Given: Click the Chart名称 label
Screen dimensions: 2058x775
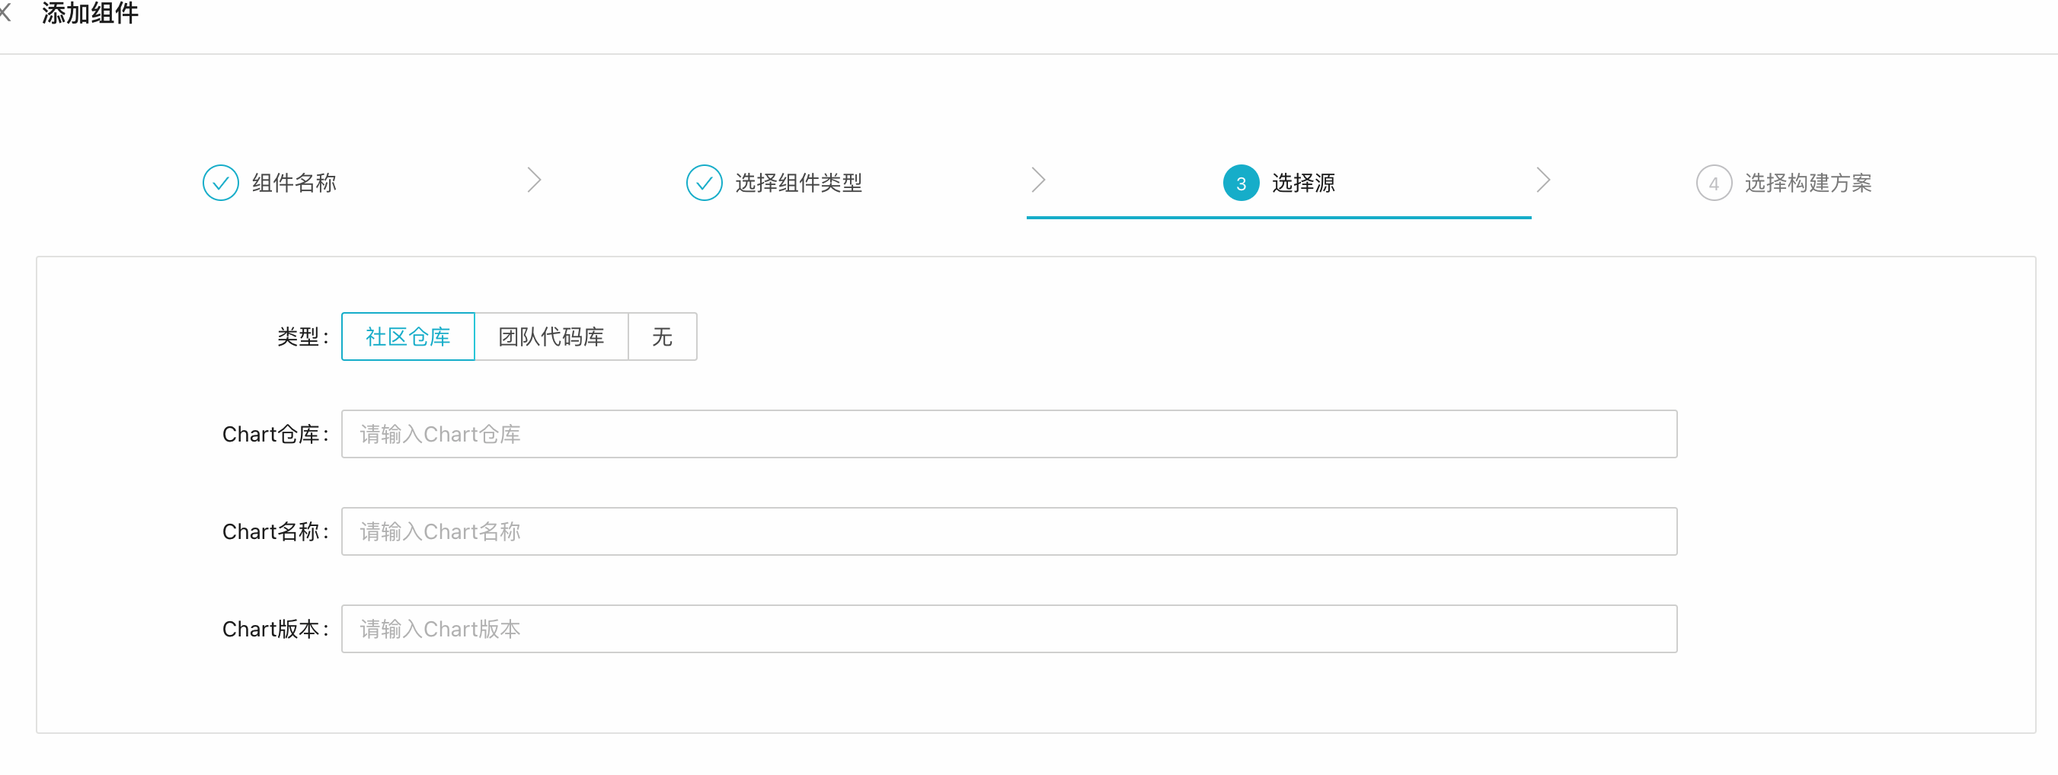Looking at the screenshot, I should pyautogui.click(x=276, y=531).
